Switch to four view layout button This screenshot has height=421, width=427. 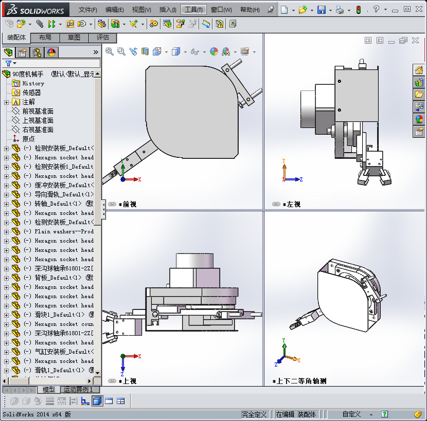[x=120, y=401]
